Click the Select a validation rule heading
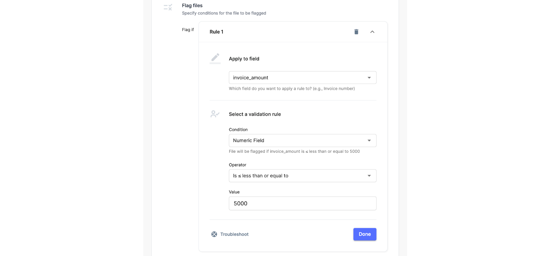 click(x=255, y=114)
